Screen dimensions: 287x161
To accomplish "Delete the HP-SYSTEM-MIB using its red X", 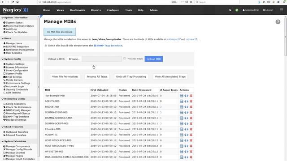I will [x=191, y=152].
